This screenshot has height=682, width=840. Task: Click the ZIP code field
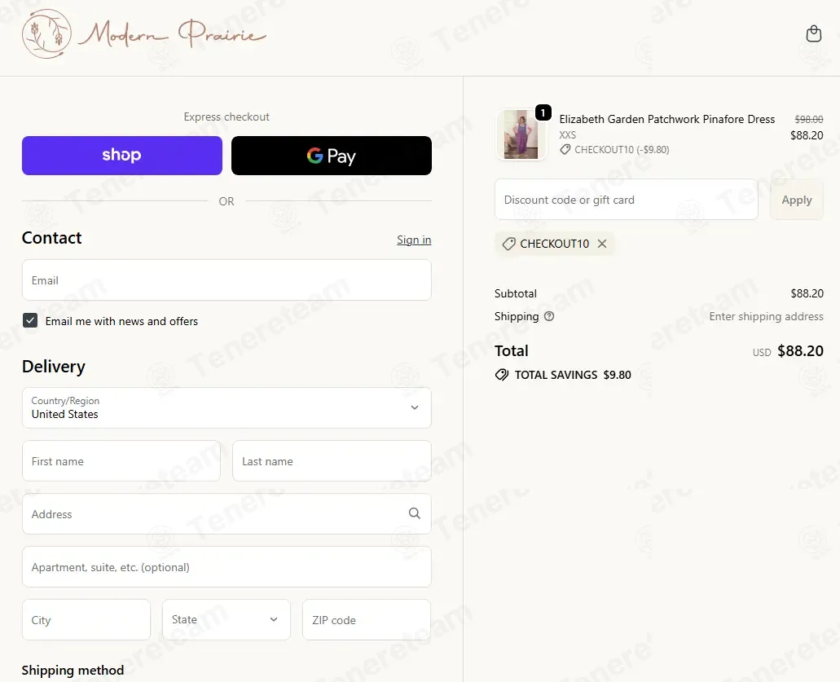367,619
